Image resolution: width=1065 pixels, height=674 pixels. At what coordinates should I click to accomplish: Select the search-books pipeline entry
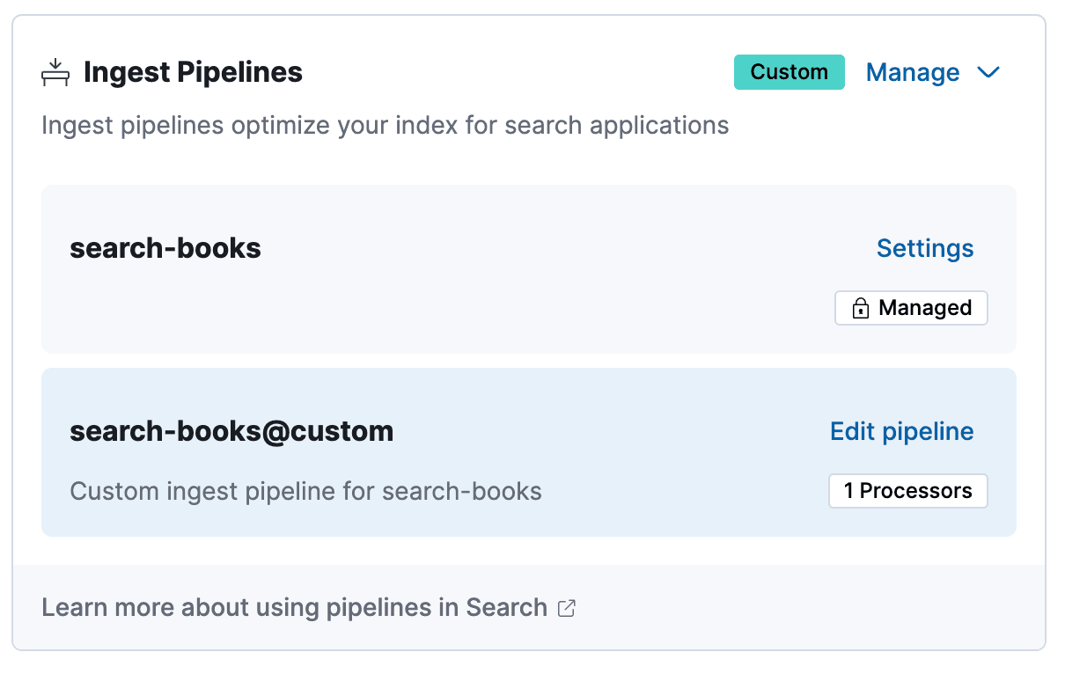pyautogui.click(x=165, y=247)
